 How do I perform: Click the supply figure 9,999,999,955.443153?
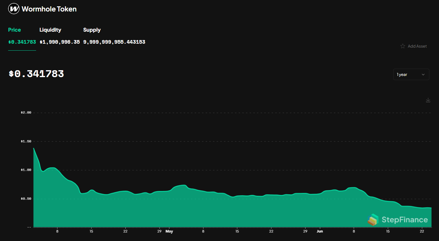coord(114,42)
